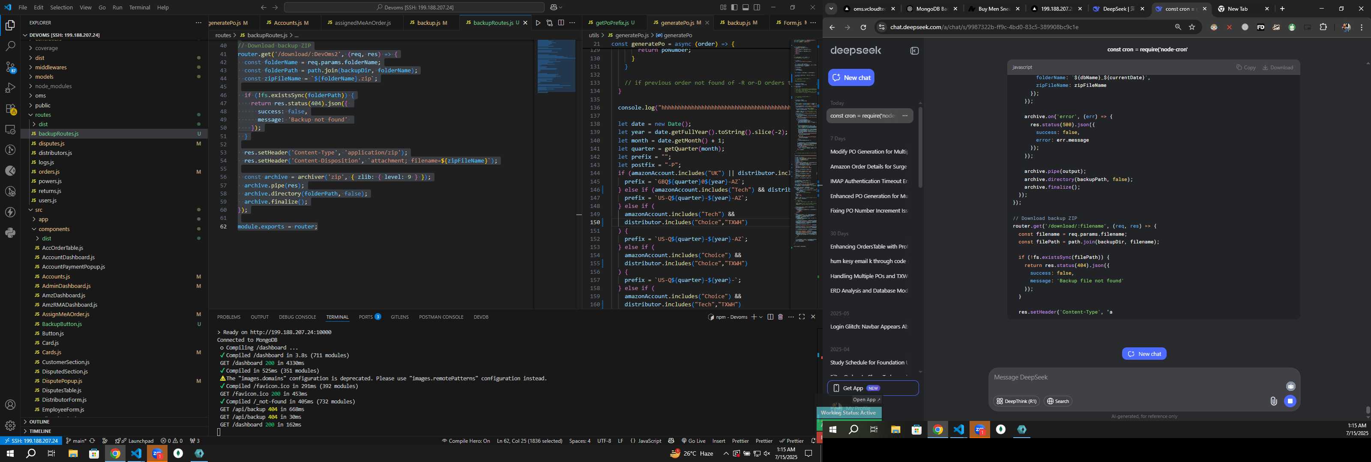This screenshot has height=462, width=1371.
Task: Toggle the VS Code secondary side bar
Action: (757, 7)
